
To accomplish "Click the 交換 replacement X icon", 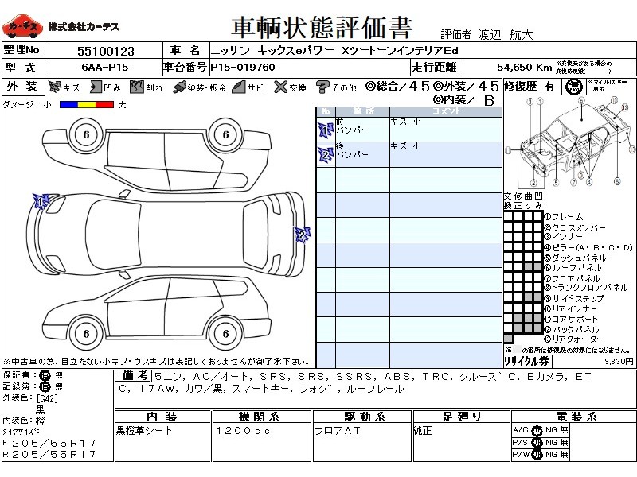I will 281,87.
